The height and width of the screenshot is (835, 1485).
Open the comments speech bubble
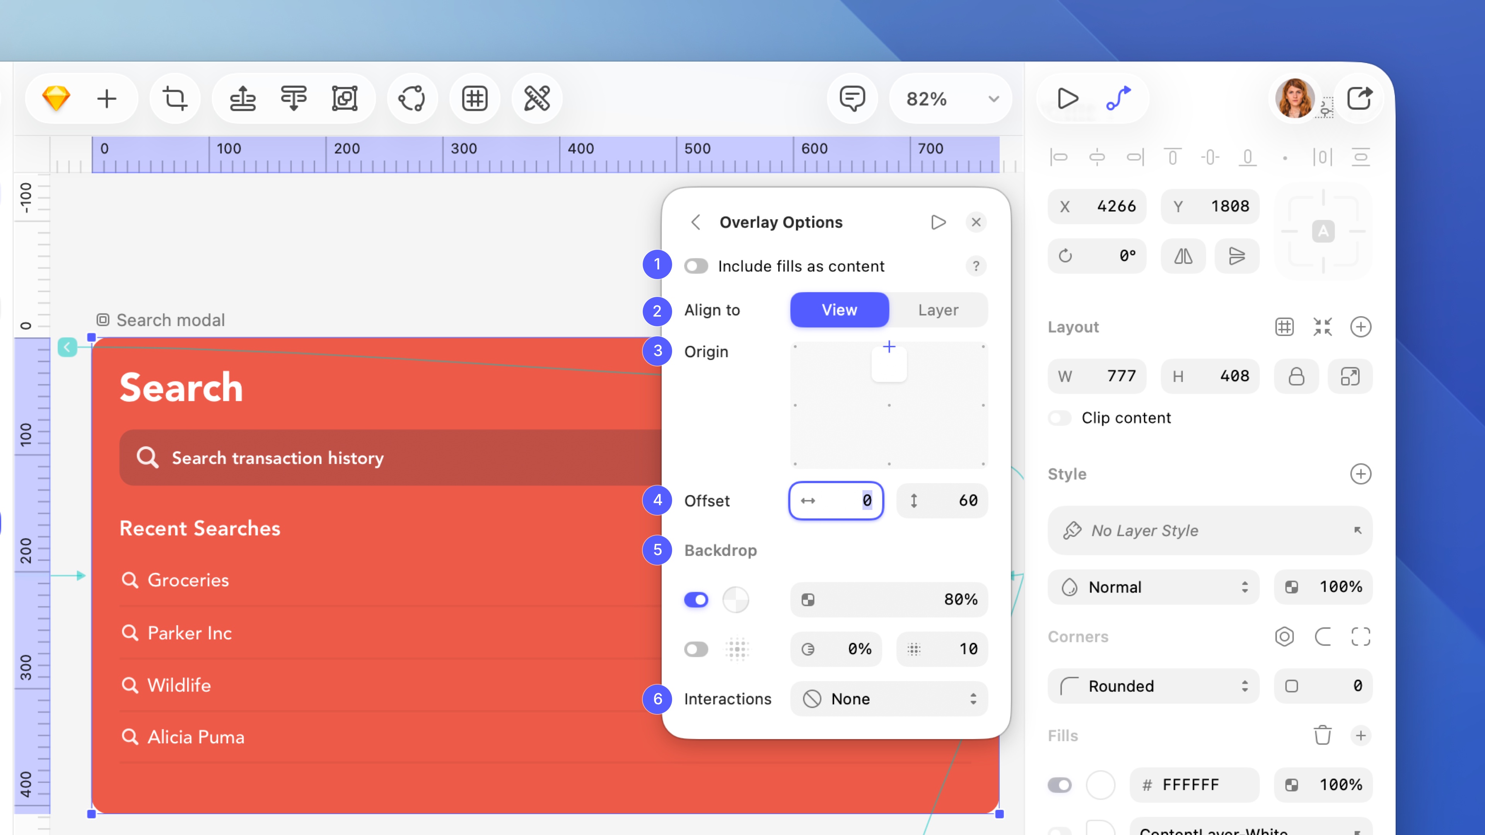(852, 99)
